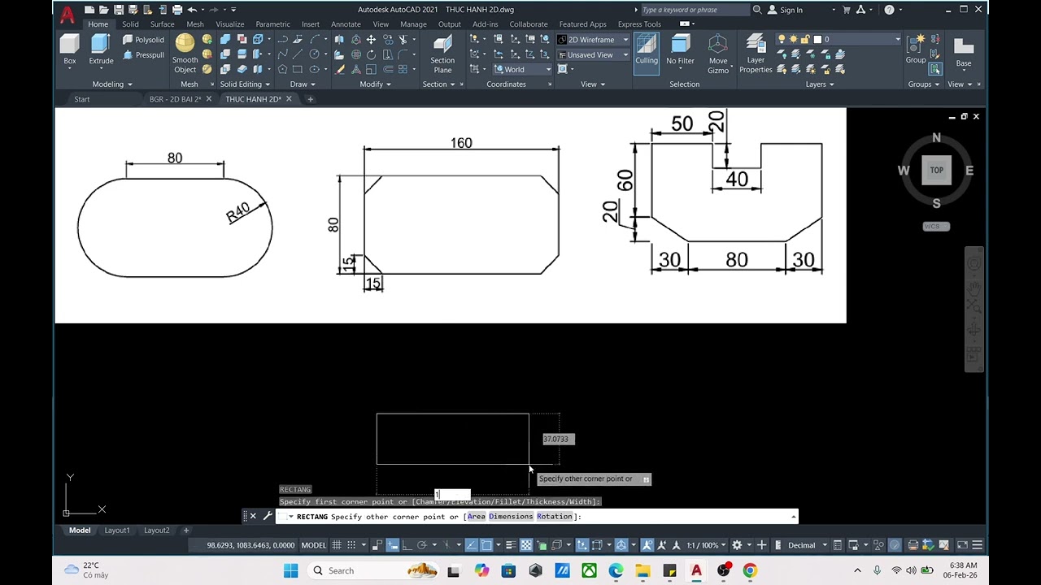Click the Group tool icon
This screenshot has height=585, width=1041.
(916, 49)
